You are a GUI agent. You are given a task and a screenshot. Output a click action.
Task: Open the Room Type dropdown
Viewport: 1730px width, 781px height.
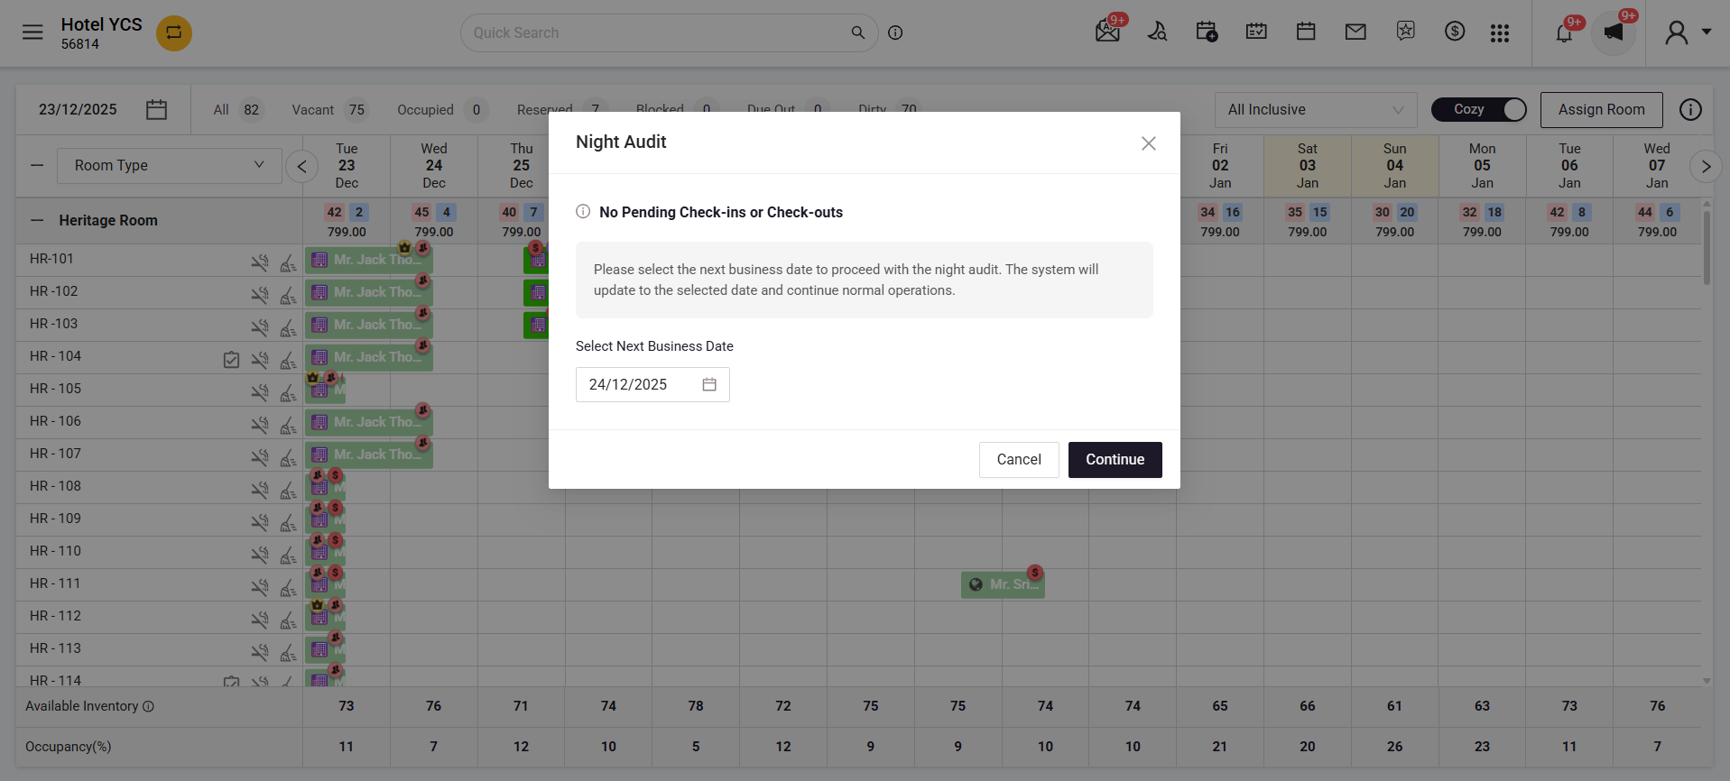[169, 165]
